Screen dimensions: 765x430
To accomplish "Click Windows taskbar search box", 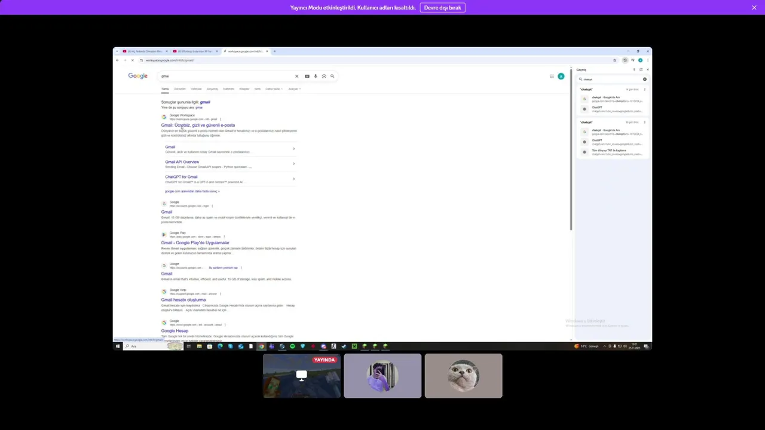I will coord(152,346).
